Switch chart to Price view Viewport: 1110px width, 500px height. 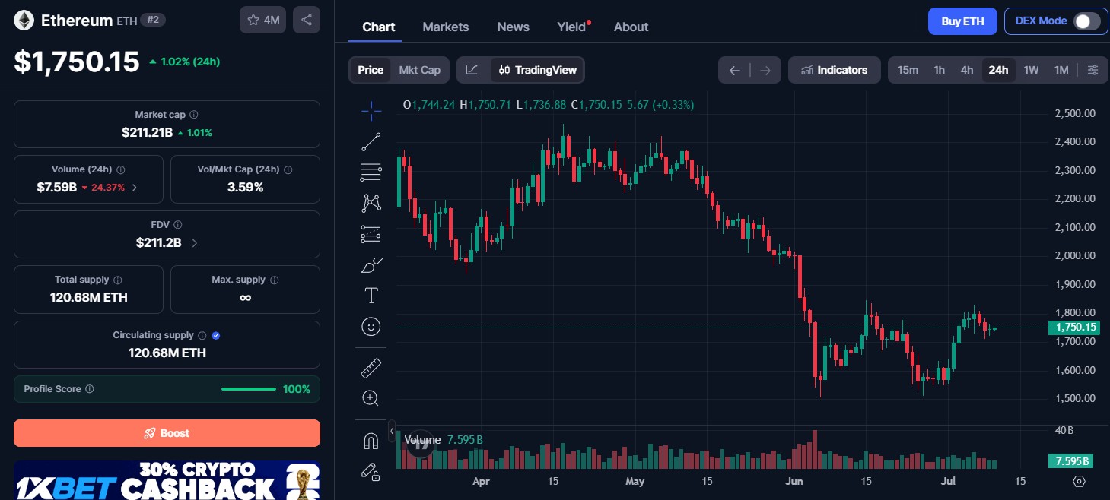(x=371, y=70)
